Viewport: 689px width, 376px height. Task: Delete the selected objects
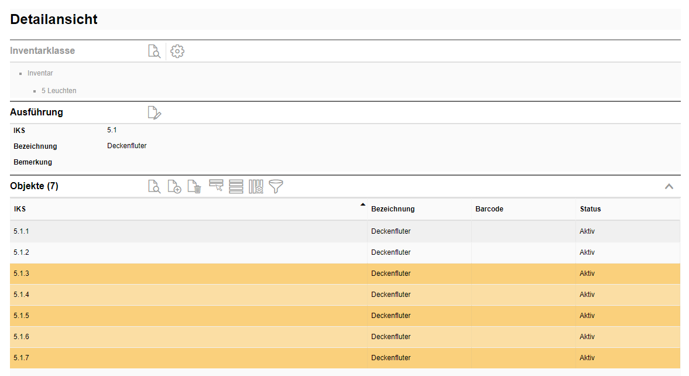(194, 187)
